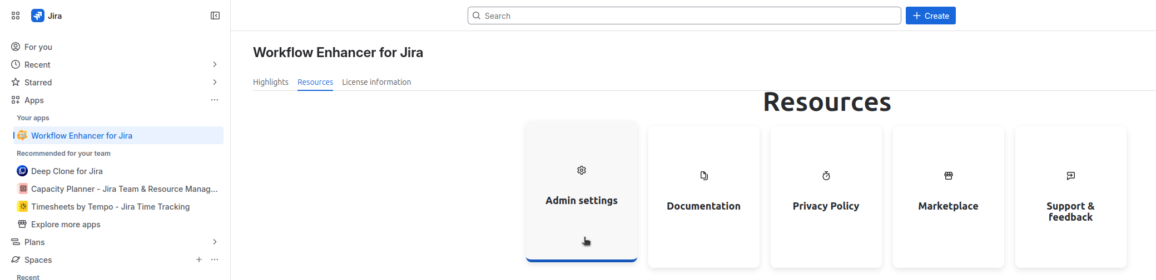The height and width of the screenshot is (280, 1156).
Task: Click the Documentation pages icon
Action: [704, 176]
